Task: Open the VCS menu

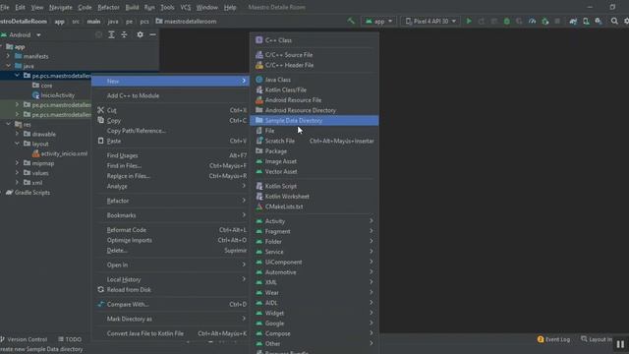Action: [186, 7]
